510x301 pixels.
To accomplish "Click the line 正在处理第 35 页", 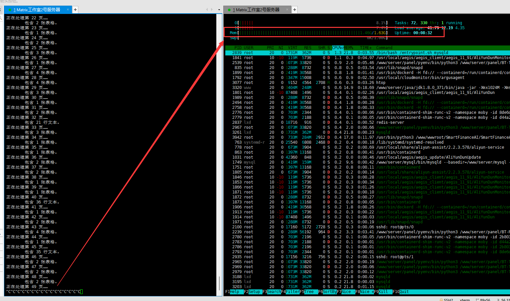I will pos(27,147).
